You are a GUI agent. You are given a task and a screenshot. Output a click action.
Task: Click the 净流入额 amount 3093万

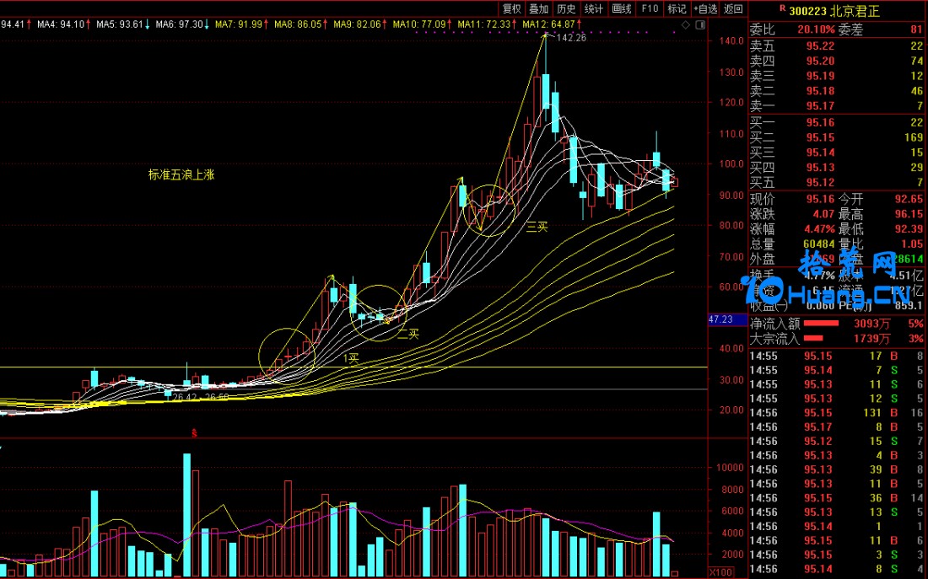(871, 324)
